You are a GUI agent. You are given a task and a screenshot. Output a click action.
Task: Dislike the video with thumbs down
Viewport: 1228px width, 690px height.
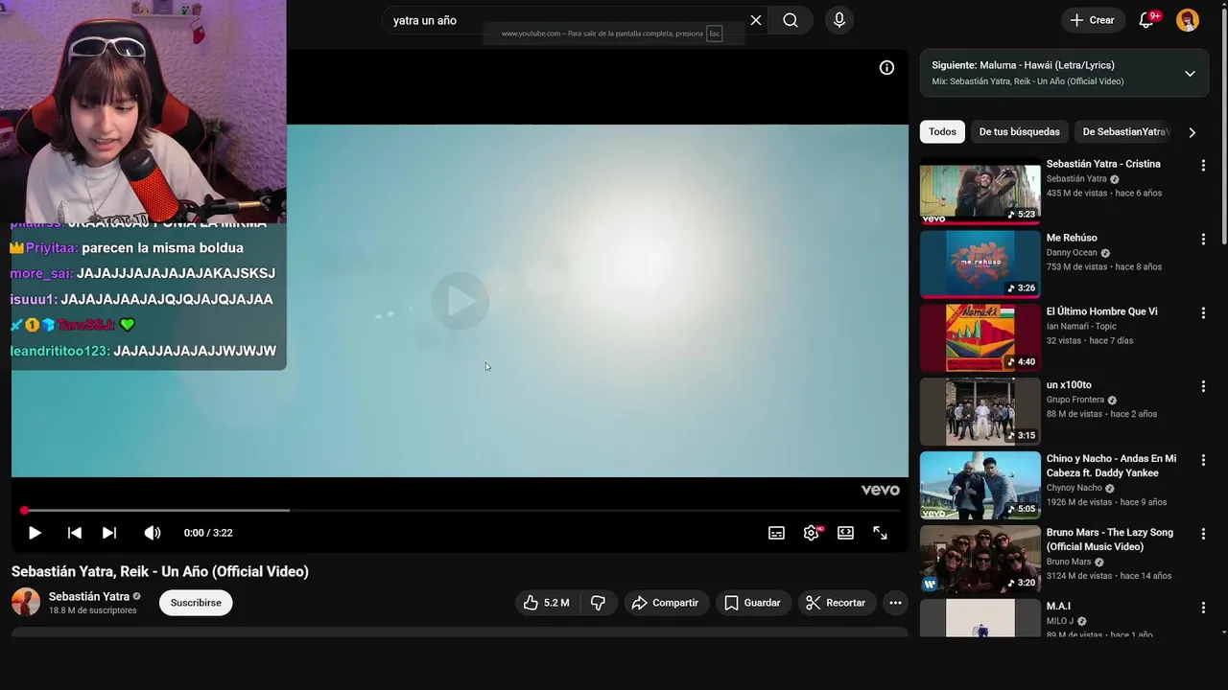pyautogui.click(x=598, y=603)
